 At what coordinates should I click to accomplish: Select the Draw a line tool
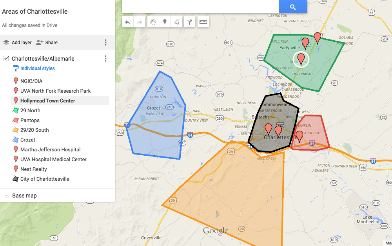[x=176, y=22]
